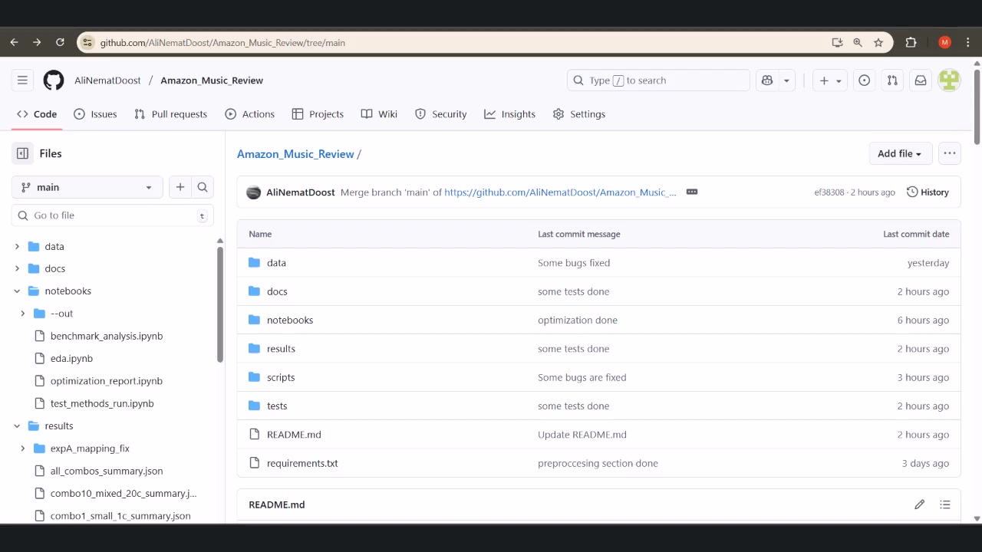Screen dimensions: 982x552
Task: Open GitHub Copilot chat icon
Action: [x=766, y=80]
